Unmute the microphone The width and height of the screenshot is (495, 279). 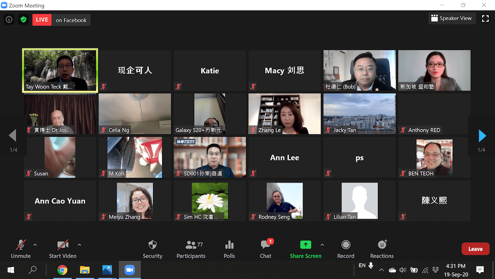click(21, 249)
